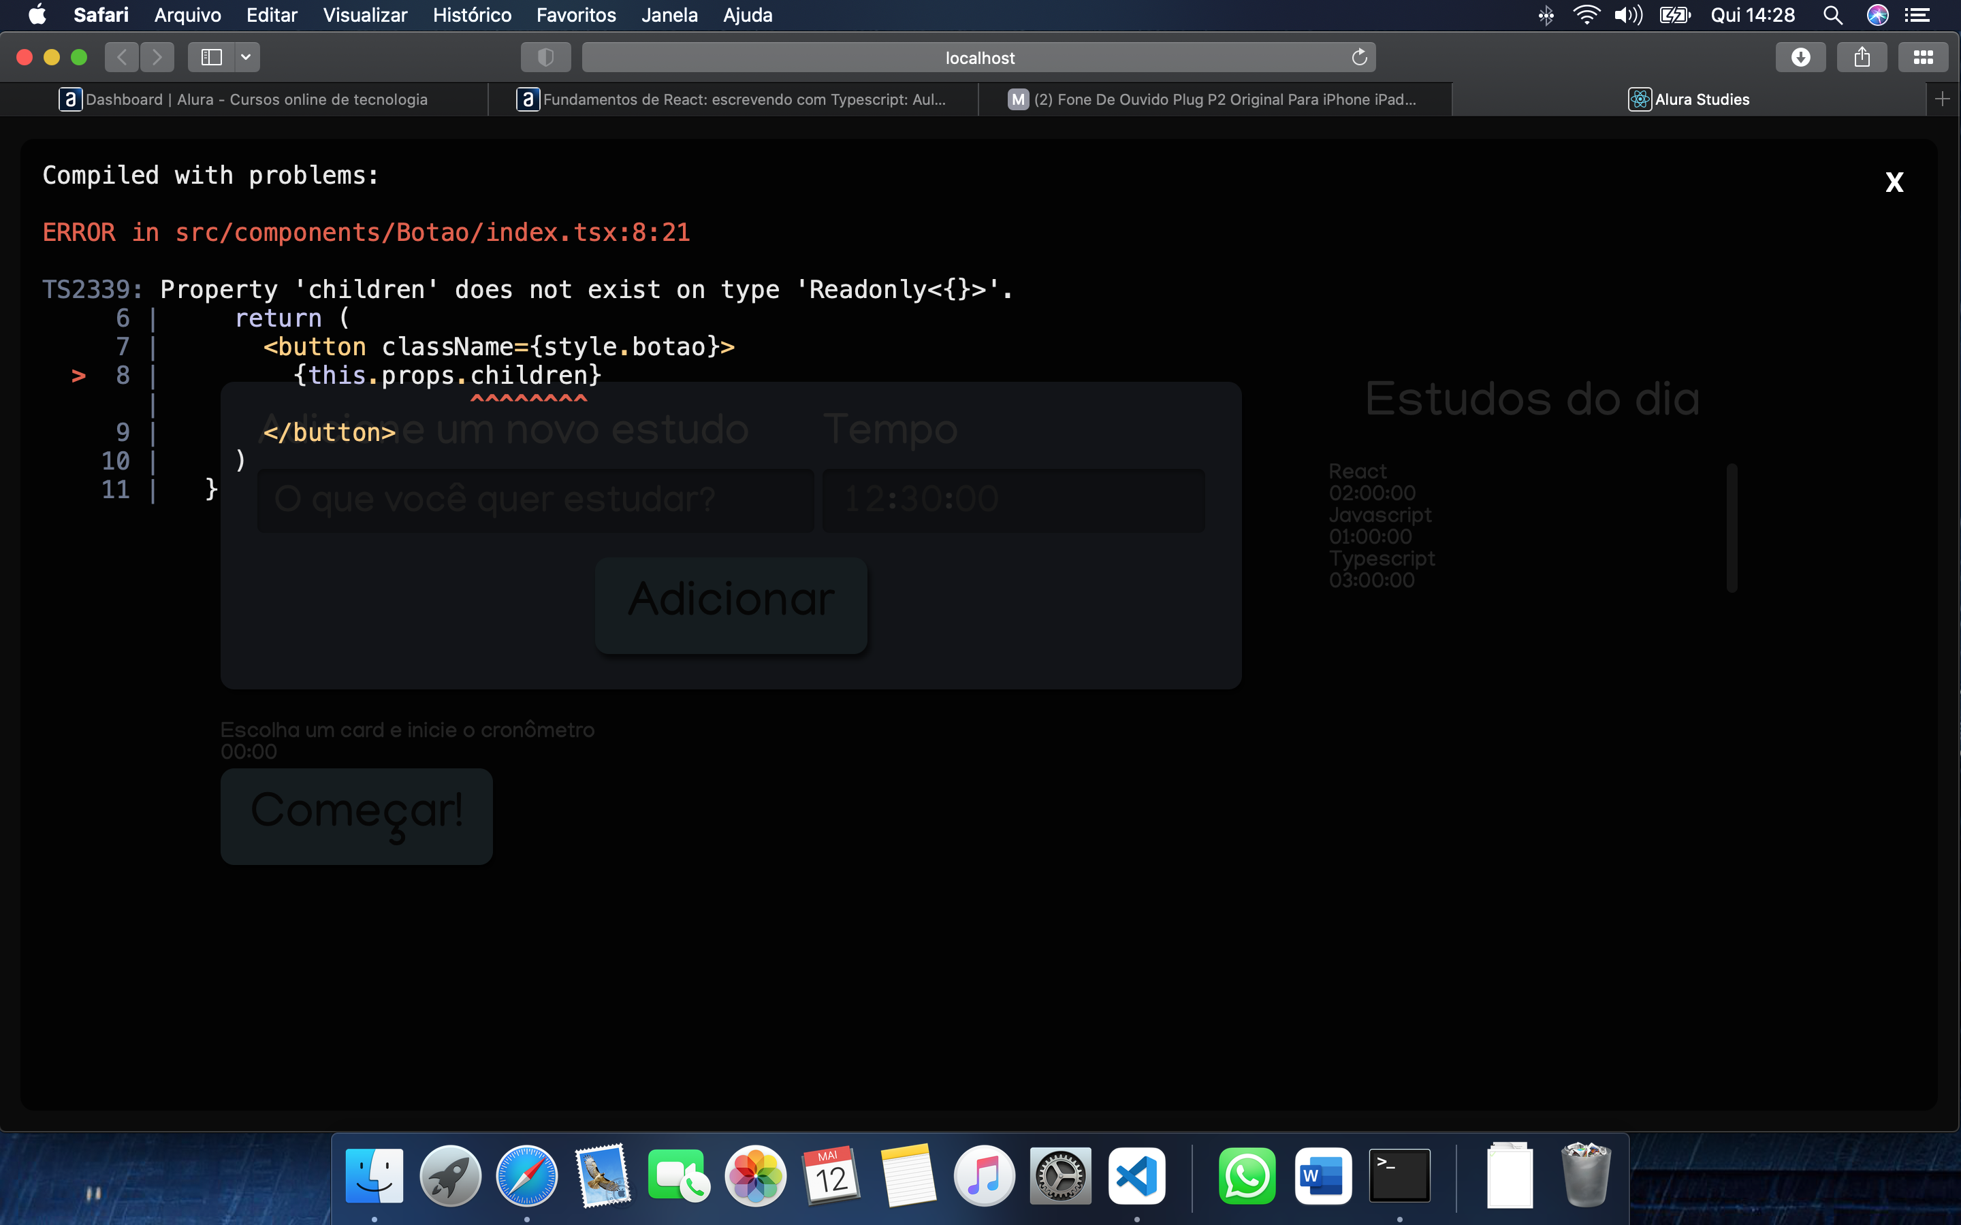Viewport: 1961px width, 1225px height.
Task: Open Visual Studio Code from Dock
Action: pos(1137,1175)
